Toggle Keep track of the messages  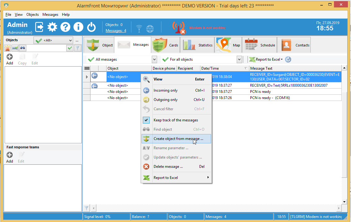pos(176,120)
